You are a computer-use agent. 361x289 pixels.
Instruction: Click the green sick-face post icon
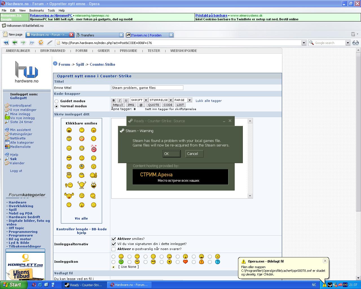point(121,262)
